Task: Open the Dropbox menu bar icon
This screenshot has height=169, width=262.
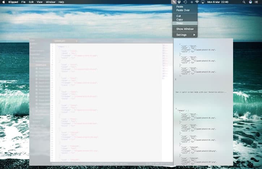Action: [179, 2]
